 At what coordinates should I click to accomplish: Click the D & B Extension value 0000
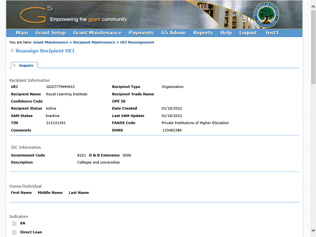pyautogui.click(x=127, y=156)
